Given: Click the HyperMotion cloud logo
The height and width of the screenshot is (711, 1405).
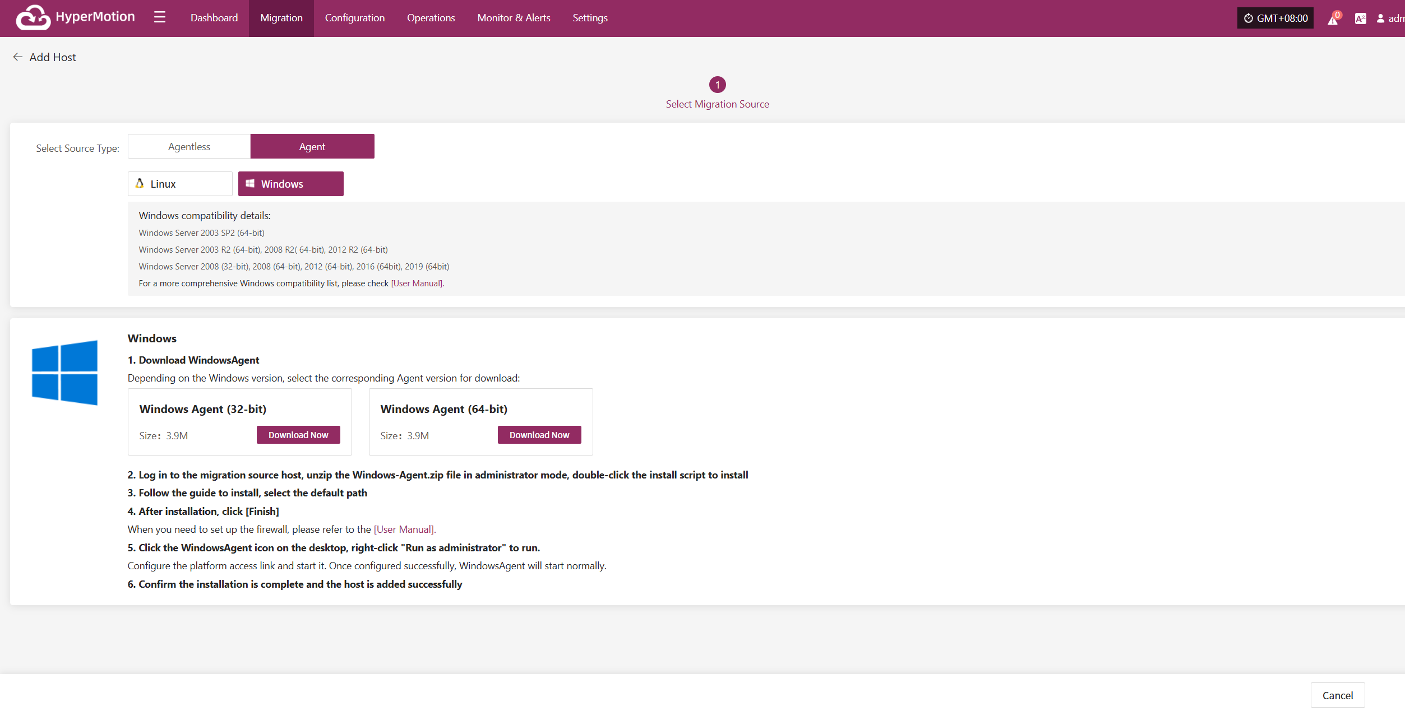Looking at the screenshot, I should [x=33, y=17].
